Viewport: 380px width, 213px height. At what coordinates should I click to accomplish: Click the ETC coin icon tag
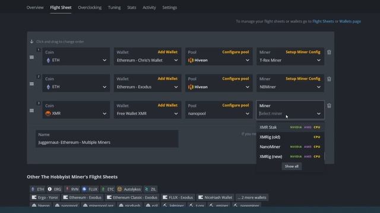103,189
